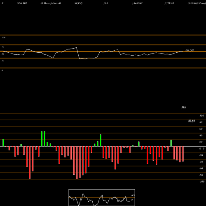
Task: Click the '(UTKAR' symbol text in header
Action: coord(169,3)
